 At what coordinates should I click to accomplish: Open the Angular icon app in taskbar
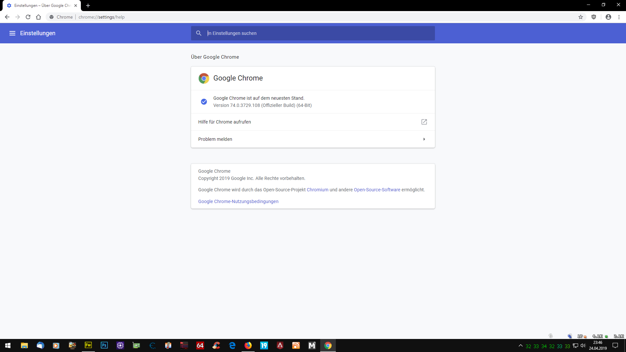tap(280, 345)
